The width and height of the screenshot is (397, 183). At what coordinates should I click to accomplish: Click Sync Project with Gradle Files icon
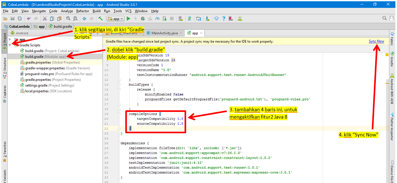190,19
